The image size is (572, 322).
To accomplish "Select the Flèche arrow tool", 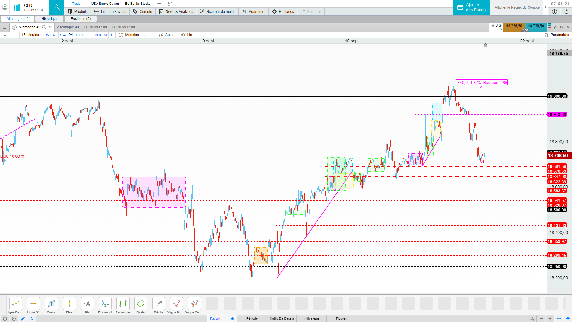I will tap(158, 304).
